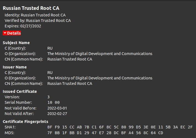Click the MD5 fingerprint value

click(x=105, y=133)
